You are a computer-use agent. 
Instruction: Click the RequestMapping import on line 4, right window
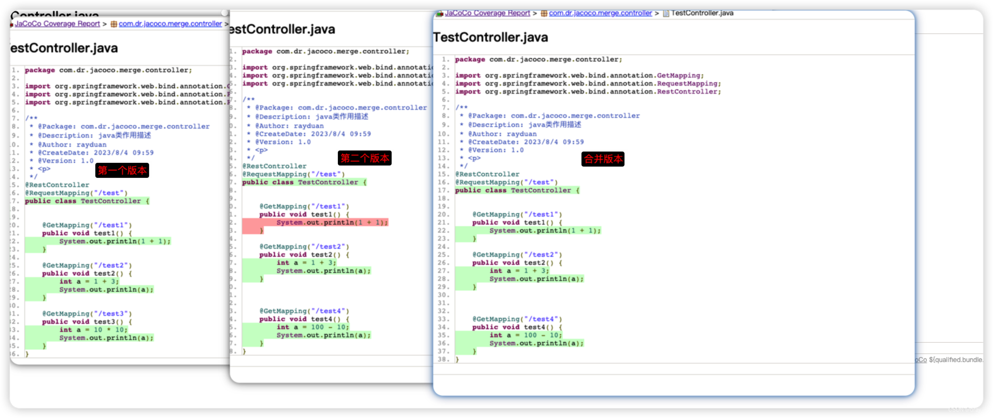[588, 84]
